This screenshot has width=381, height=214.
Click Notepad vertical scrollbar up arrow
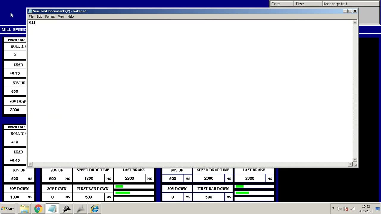[x=355, y=22]
